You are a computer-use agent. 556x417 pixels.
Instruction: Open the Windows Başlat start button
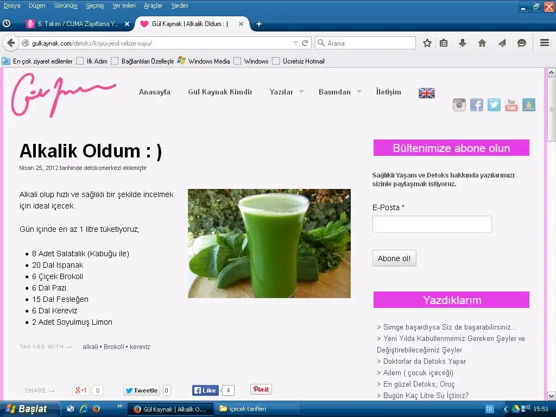pyautogui.click(x=27, y=409)
